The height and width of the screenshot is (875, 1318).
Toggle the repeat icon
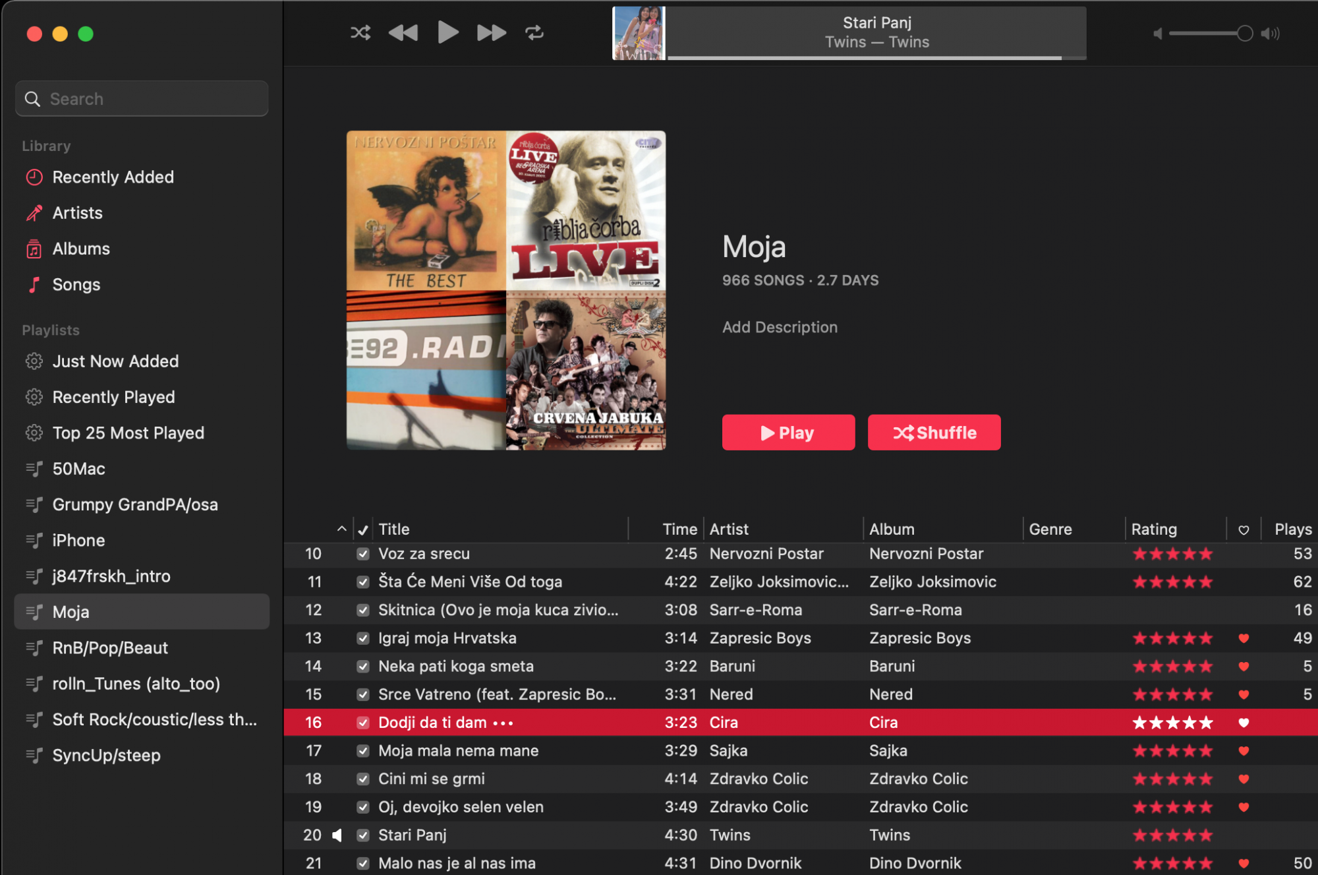(x=534, y=32)
